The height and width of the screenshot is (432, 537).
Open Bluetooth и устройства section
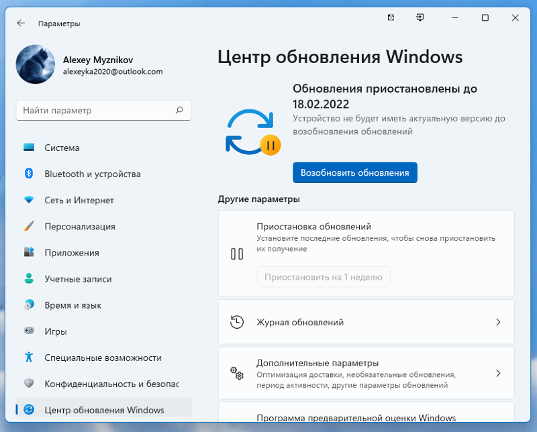[104, 174]
